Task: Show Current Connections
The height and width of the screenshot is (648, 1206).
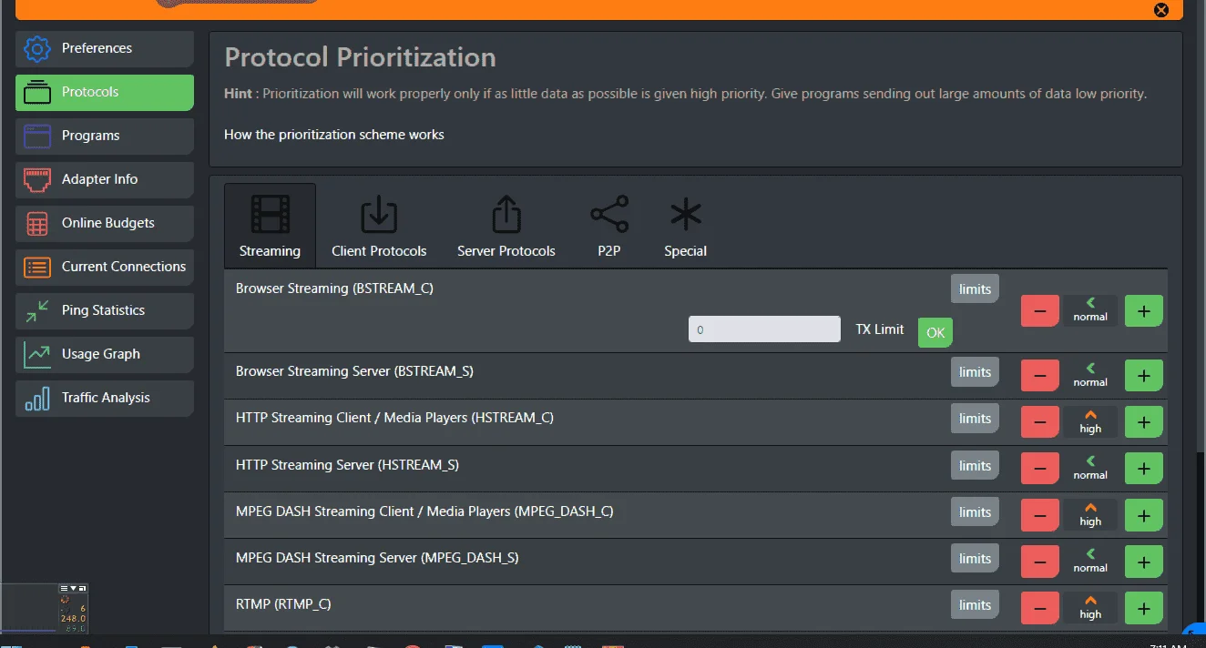Action: pyautogui.click(x=105, y=267)
